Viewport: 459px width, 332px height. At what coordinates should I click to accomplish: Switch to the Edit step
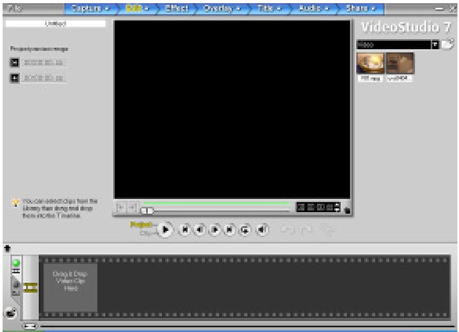tap(137, 8)
